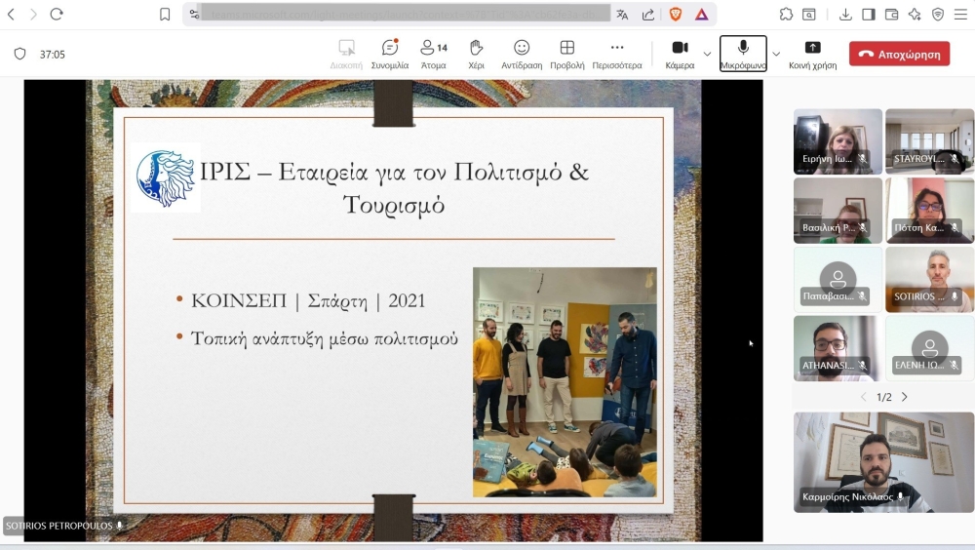
Task: Open Brave Rewards triangle icon
Action: click(x=701, y=14)
